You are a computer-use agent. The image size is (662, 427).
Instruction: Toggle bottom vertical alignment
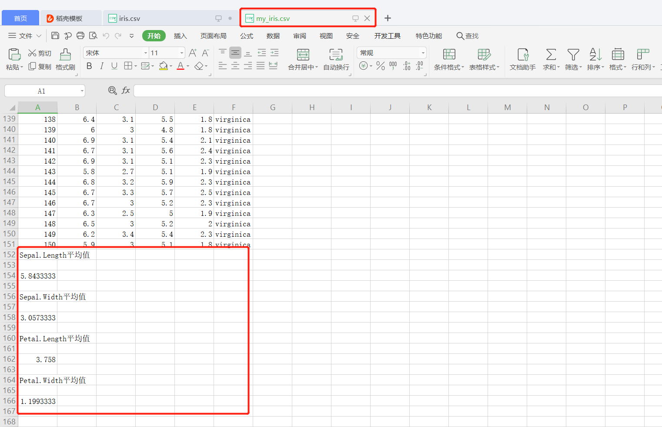coord(248,53)
